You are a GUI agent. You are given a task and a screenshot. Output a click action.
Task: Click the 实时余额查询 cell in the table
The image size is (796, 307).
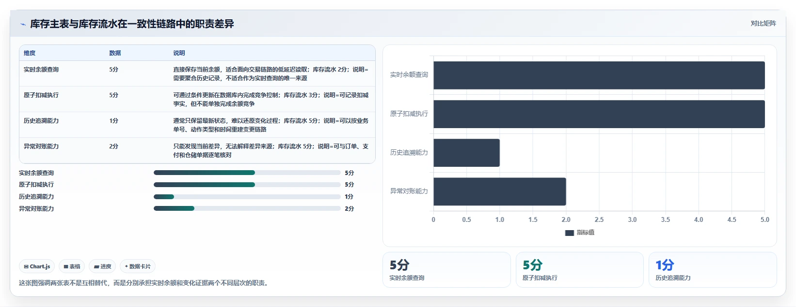[41, 70]
